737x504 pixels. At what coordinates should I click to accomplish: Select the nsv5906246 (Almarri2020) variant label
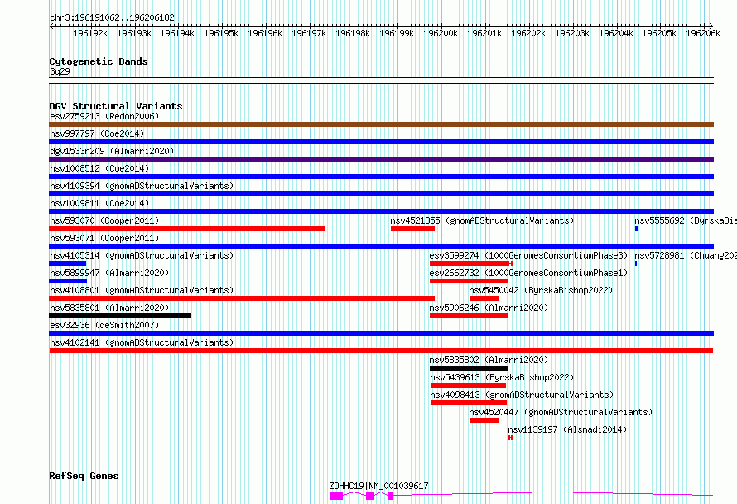point(489,308)
